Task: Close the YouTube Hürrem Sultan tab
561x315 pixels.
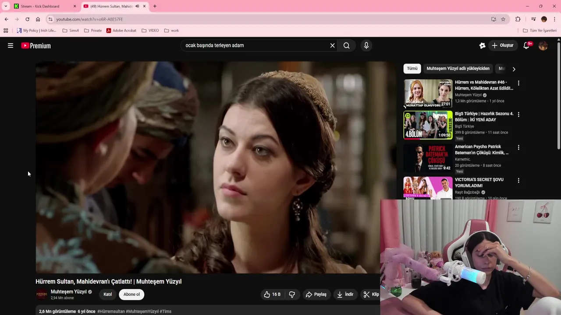Action: pos(144,6)
